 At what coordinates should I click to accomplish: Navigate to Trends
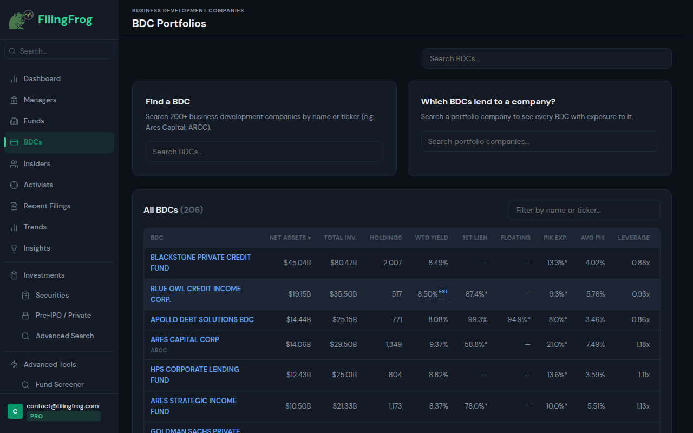click(x=60, y=227)
